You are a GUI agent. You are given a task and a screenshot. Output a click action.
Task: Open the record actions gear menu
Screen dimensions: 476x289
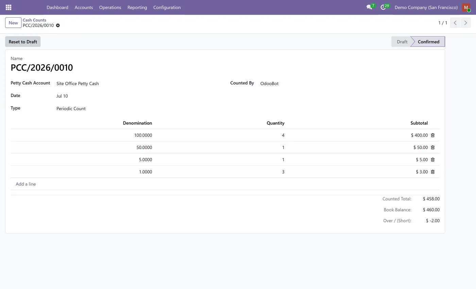(x=58, y=25)
